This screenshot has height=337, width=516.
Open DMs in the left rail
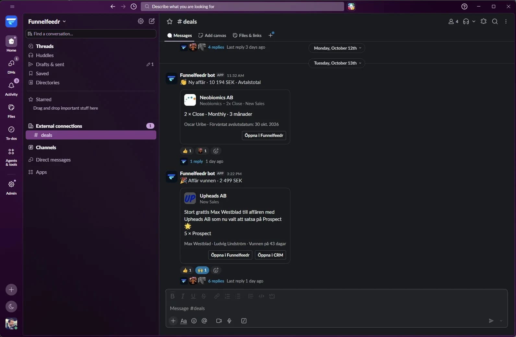(x=11, y=66)
